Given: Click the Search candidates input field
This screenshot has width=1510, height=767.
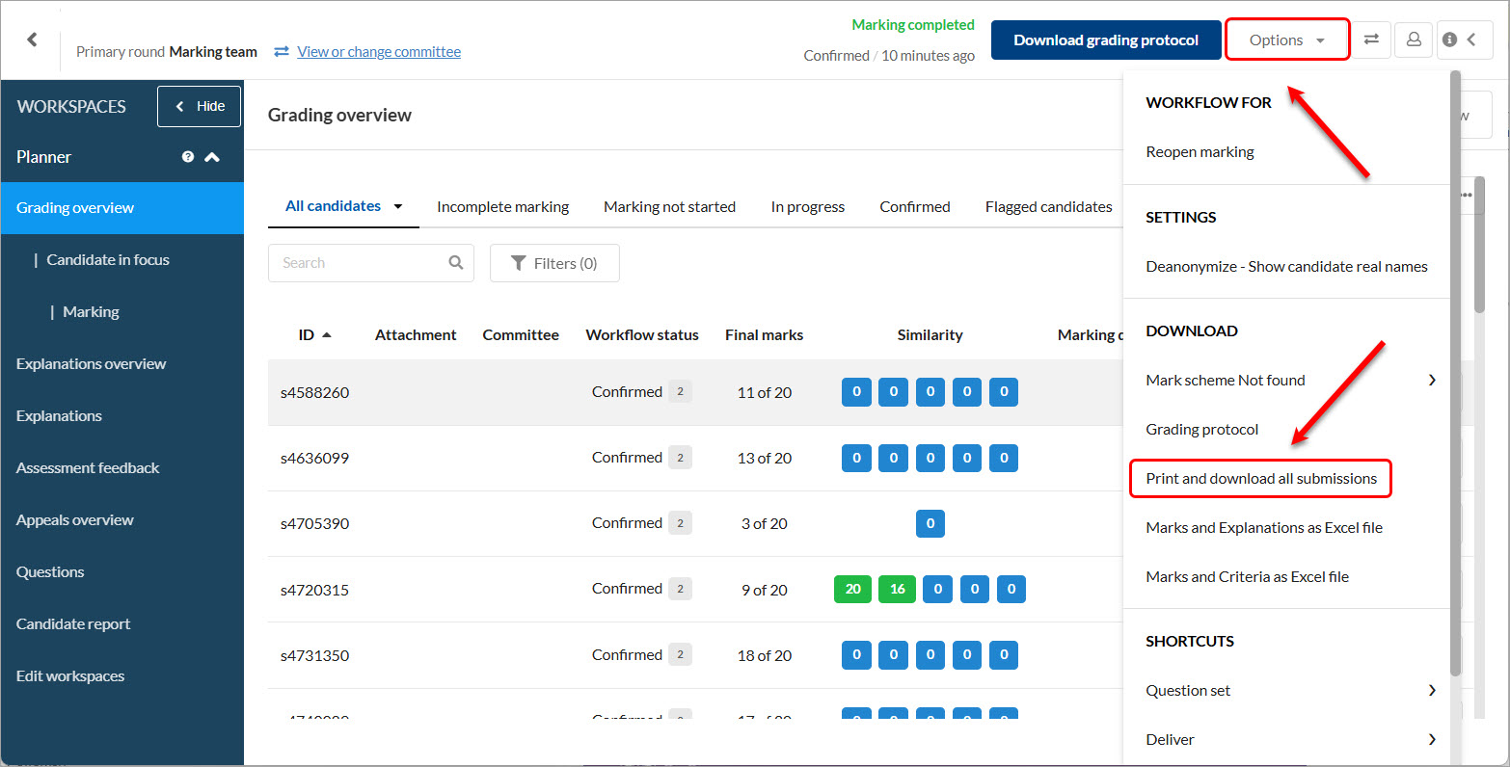Looking at the screenshot, I should [x=361, y=263].
